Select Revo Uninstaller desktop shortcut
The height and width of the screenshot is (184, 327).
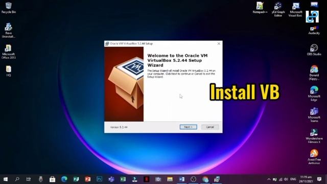point(9,31)
